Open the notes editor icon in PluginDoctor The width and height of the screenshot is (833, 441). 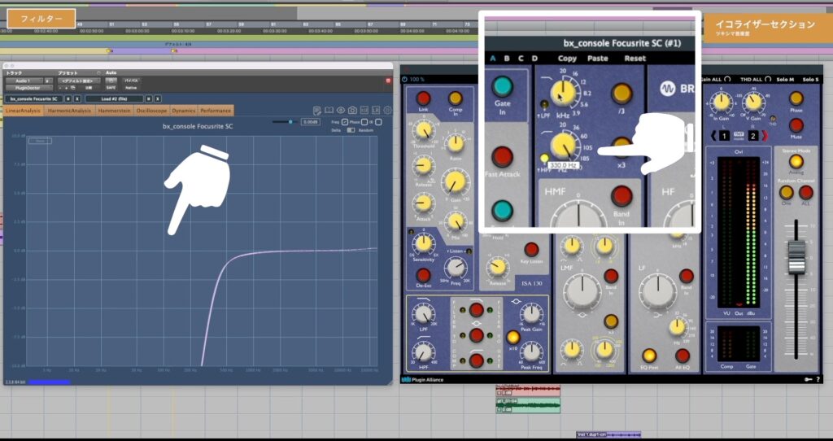[317, 111]
